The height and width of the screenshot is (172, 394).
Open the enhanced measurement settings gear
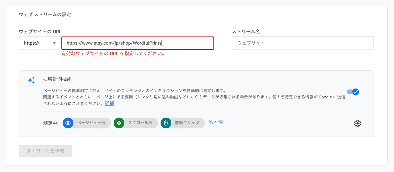358,123
